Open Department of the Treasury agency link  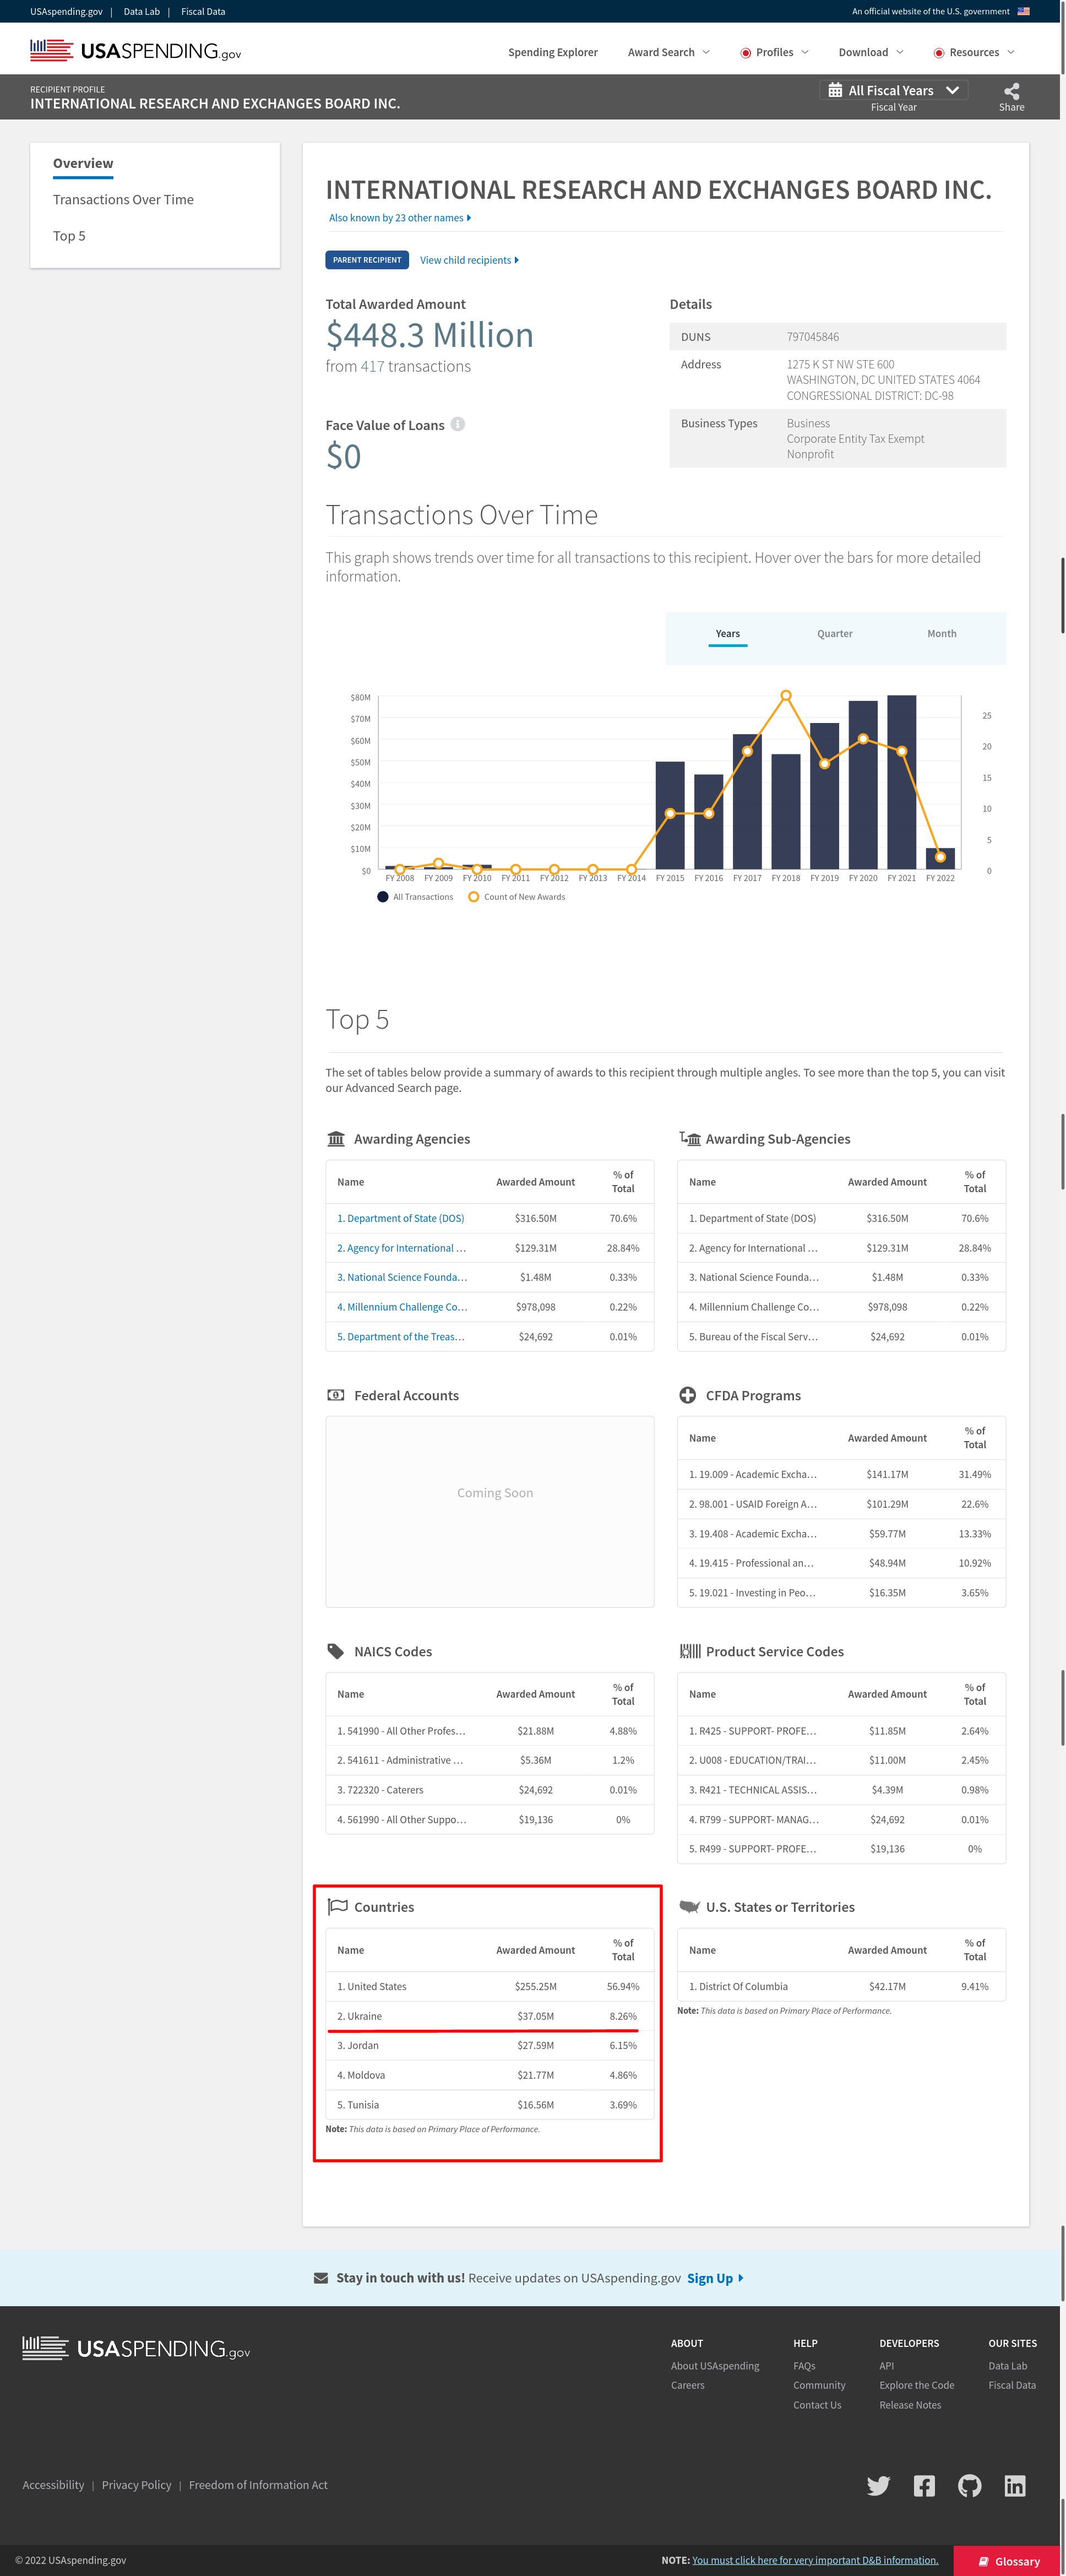pos(400,1336)
